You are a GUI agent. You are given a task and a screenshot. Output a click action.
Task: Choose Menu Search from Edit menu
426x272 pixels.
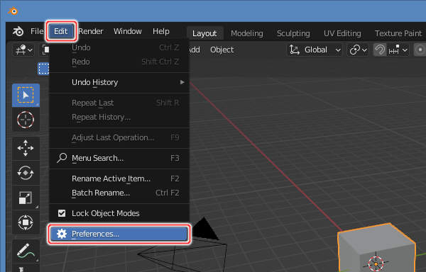[x=119, y=158]
